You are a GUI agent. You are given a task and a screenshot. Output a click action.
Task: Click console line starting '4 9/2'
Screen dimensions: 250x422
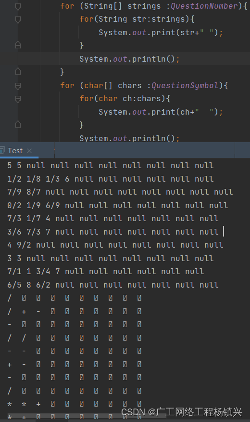[115, 245]
